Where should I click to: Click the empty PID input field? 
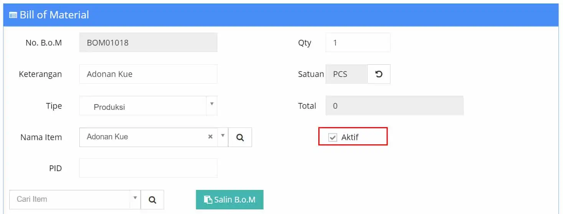click(x=148, y=168)
